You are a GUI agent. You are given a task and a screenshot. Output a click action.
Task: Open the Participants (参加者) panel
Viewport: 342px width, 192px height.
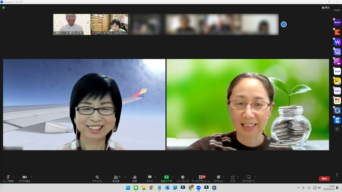117,178
